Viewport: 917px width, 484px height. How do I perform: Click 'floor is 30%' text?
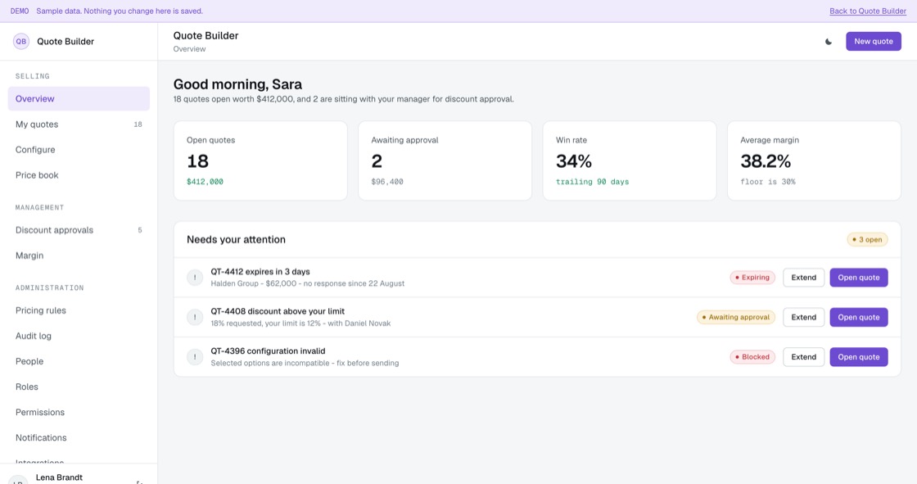(768, 182)
